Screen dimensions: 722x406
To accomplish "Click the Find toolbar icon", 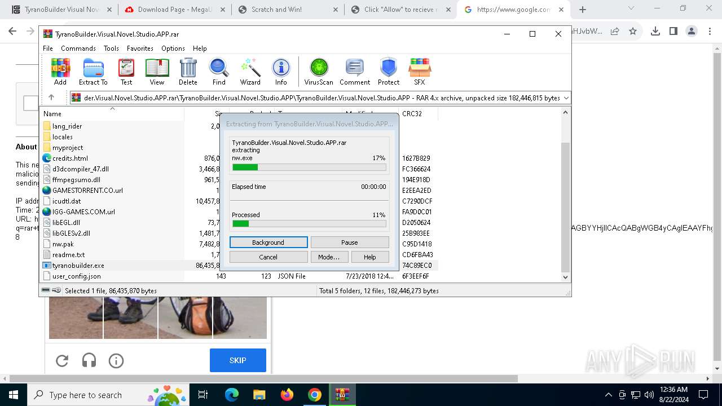I will click(219, 72).
